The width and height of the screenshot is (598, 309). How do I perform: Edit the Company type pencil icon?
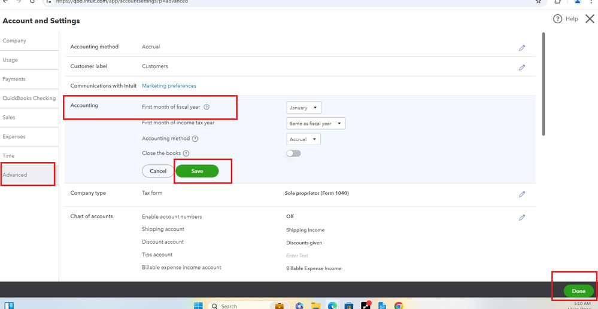[x=522, y=194]
